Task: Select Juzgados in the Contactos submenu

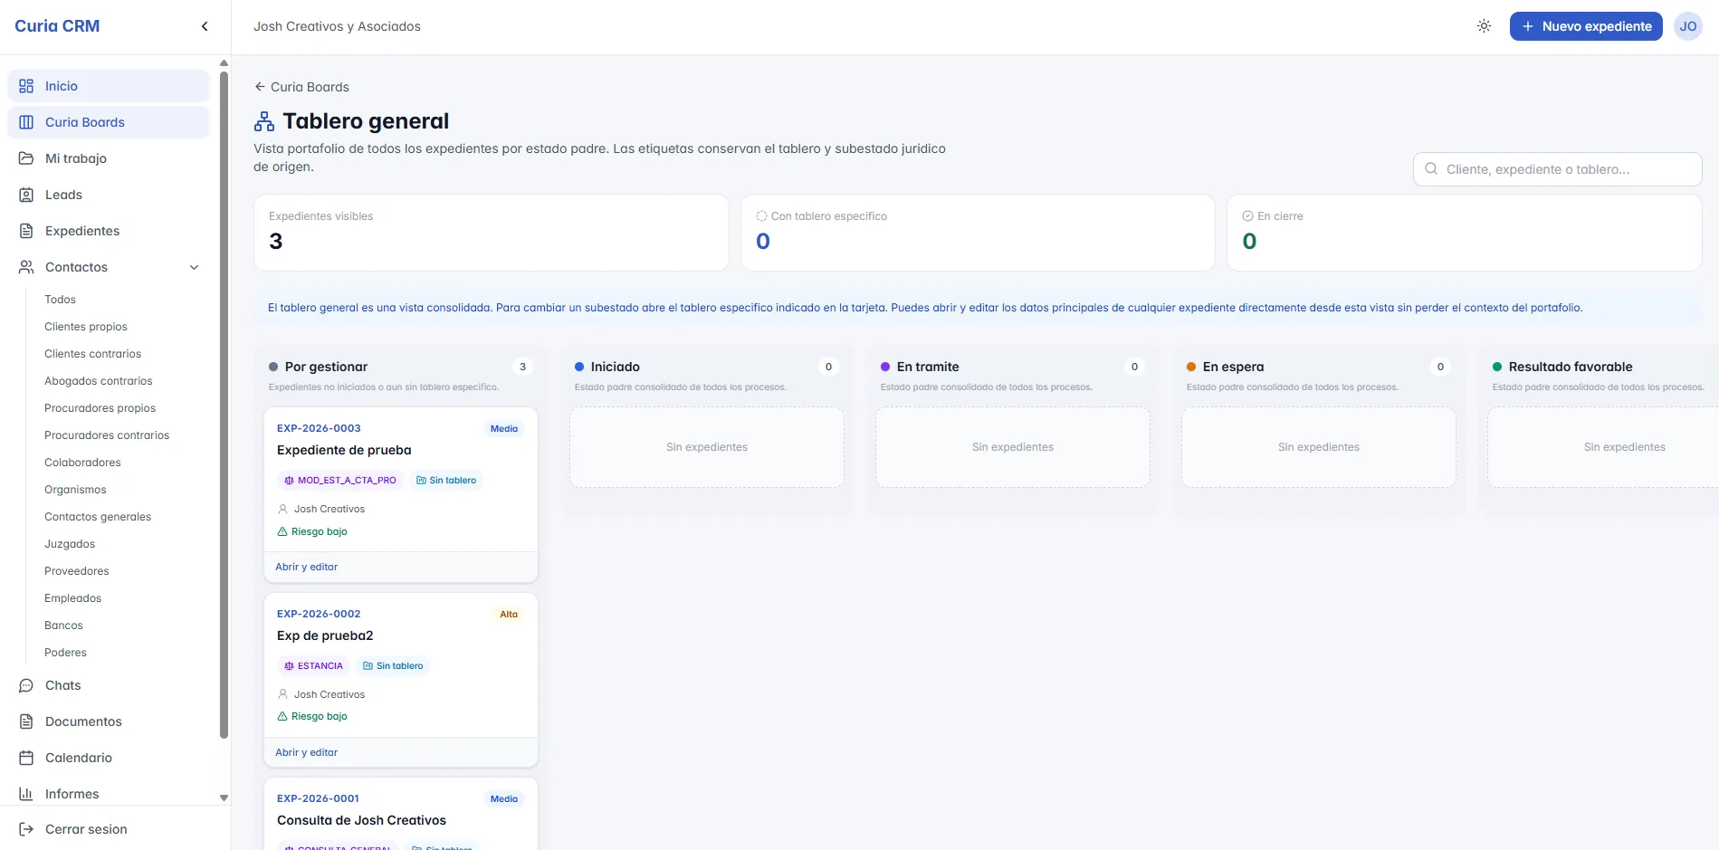Action: click(70, 544)
